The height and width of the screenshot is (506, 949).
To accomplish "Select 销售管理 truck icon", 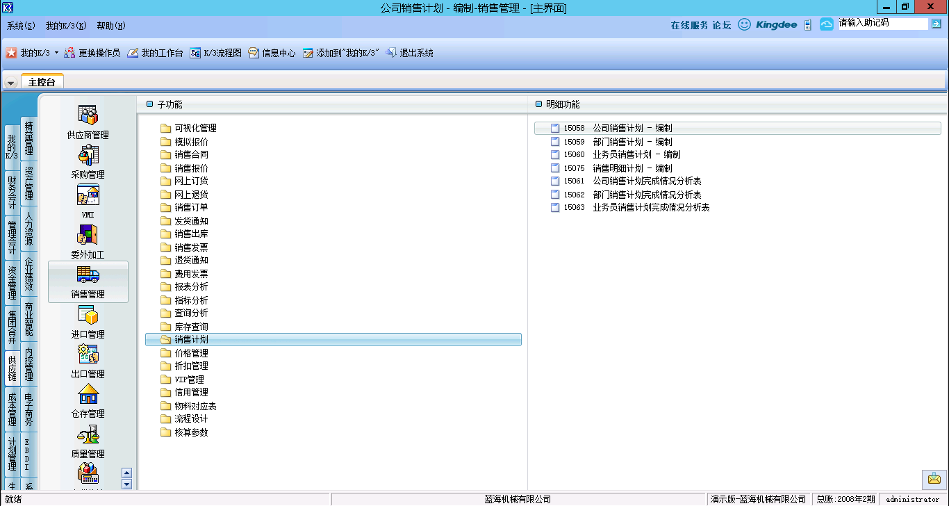I will click(88, 275).
